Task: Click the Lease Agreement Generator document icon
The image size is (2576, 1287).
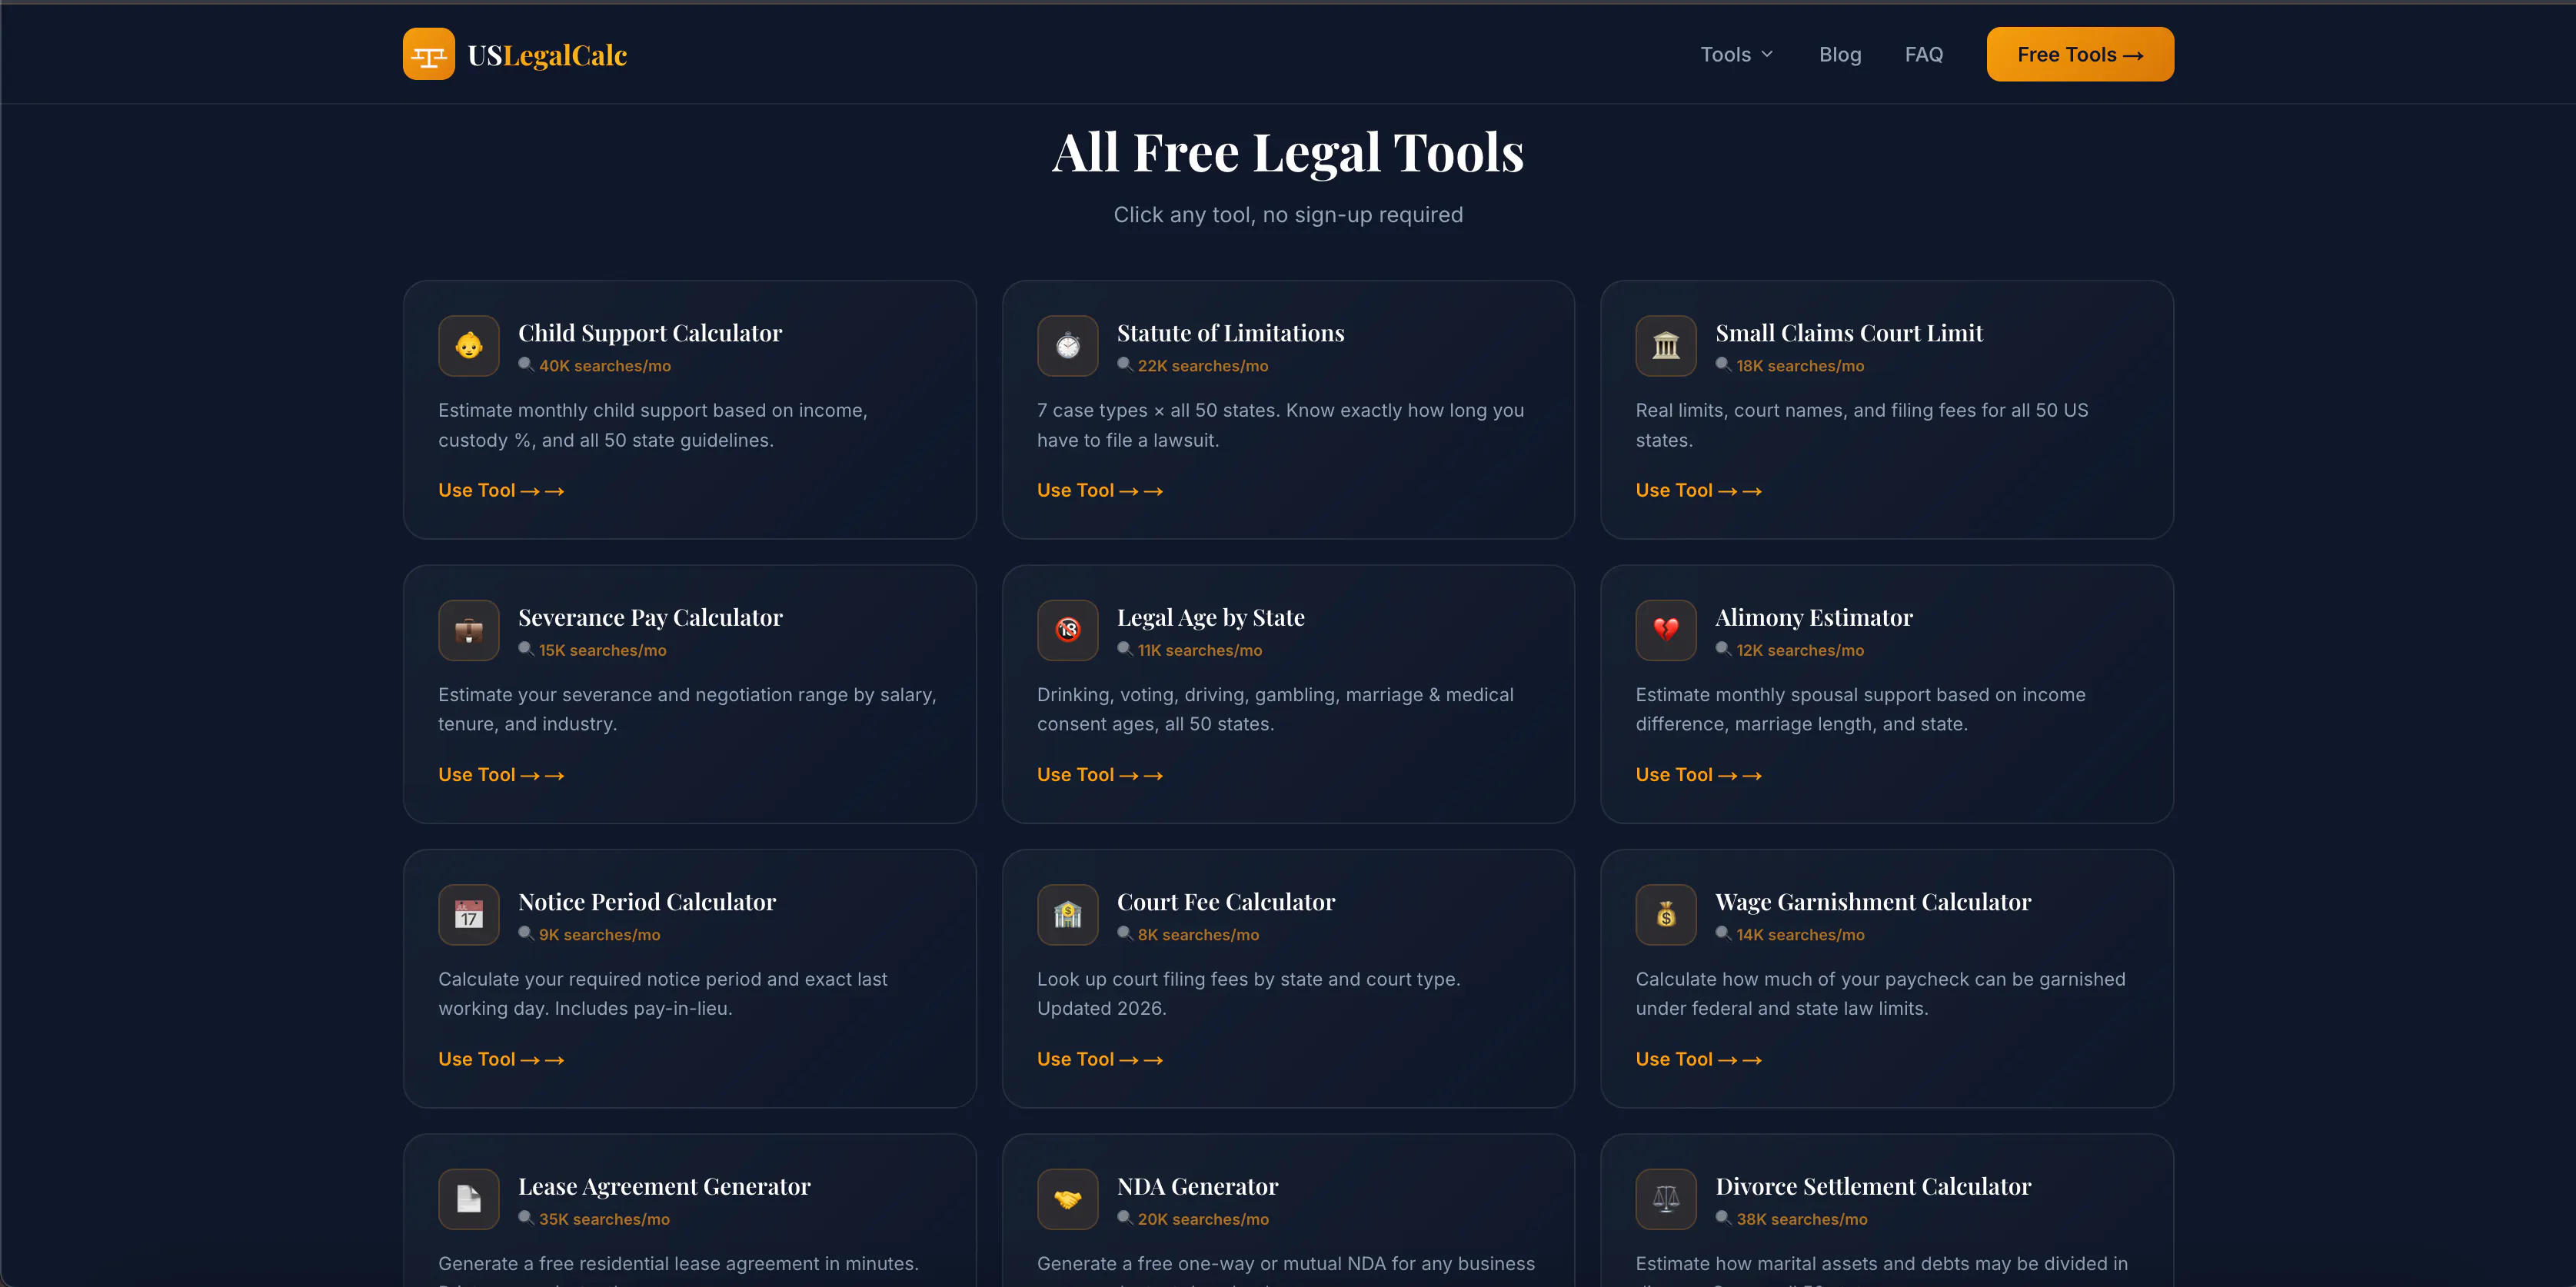Action: 469,1199
